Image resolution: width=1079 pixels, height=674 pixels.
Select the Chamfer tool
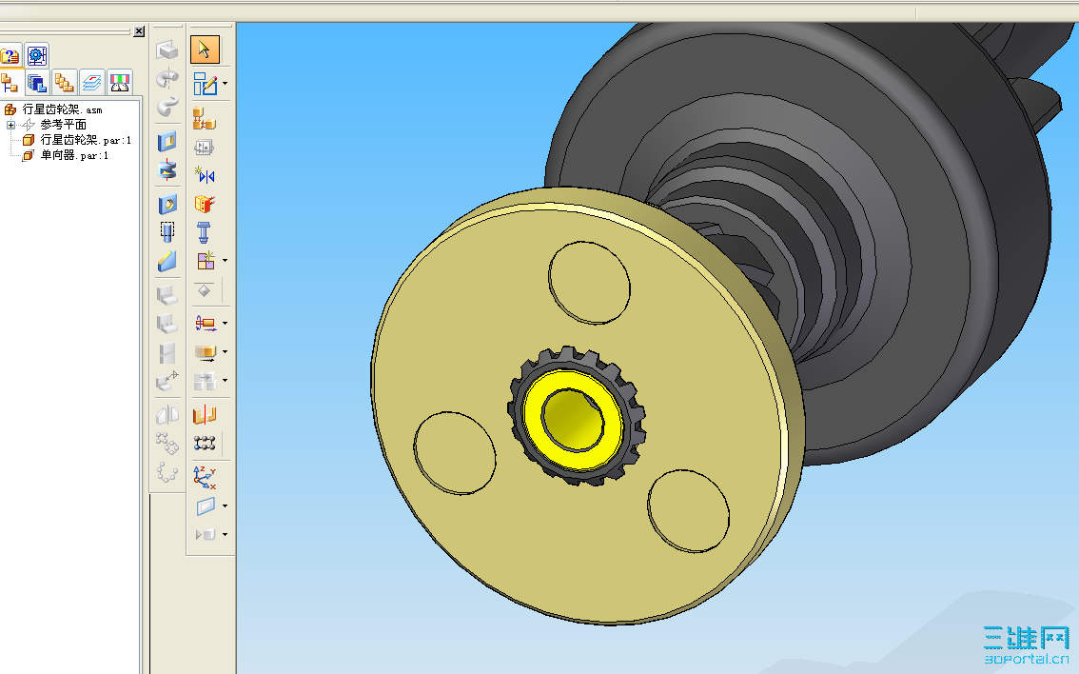tap(167, 261)
